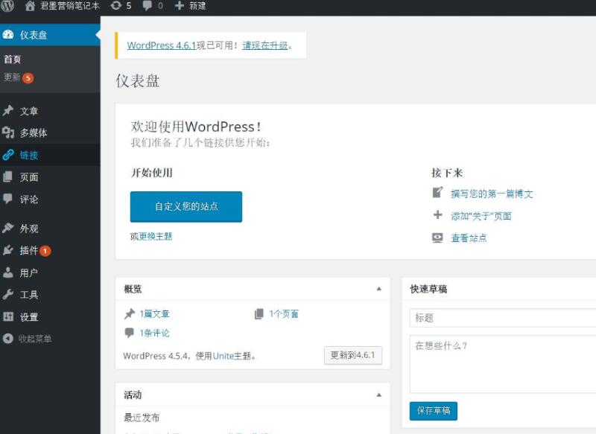Screen dimensions: 596x434
Task: Click the WordPress 4.6.1 link in notice
Action: (162, 45)
